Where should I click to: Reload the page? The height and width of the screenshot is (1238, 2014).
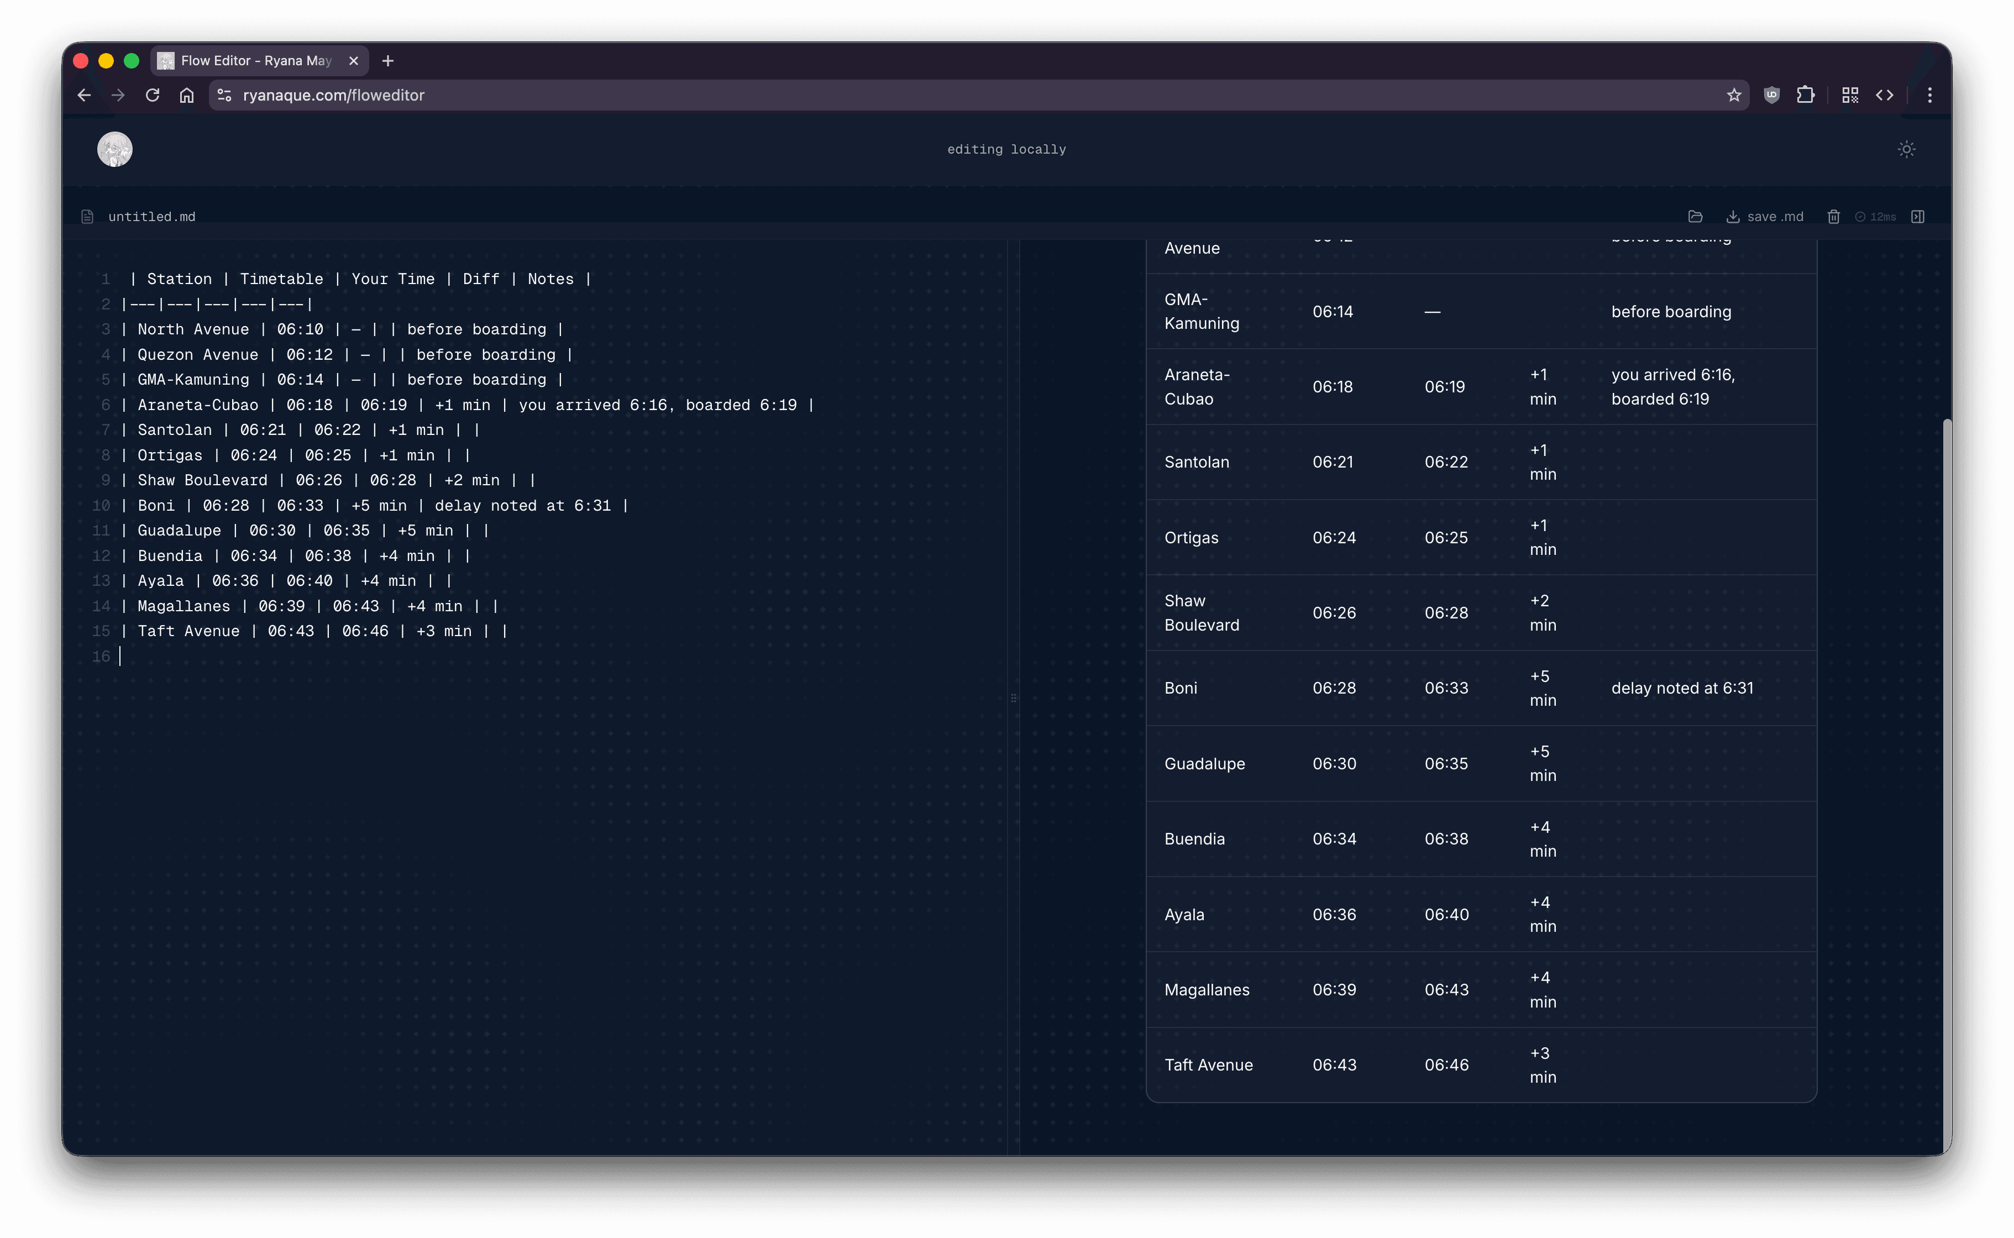click(x=153, y=95)
